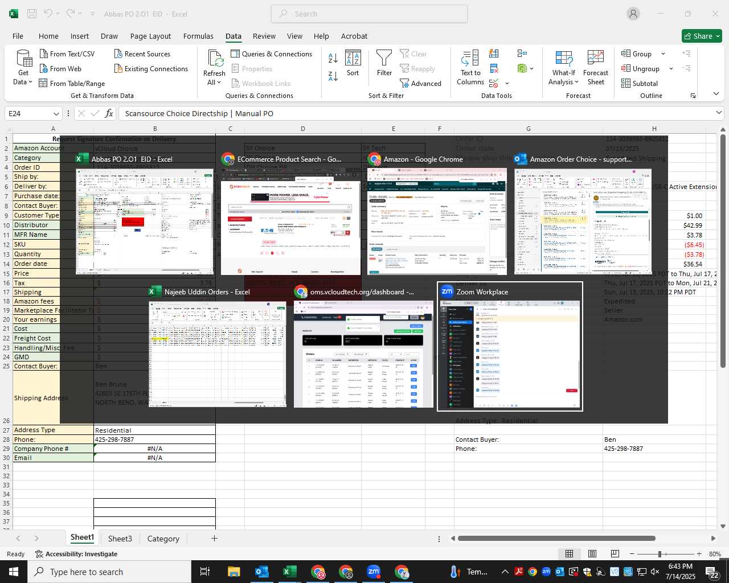
Task: Select From Table/Range
Action: pos(72,83)
